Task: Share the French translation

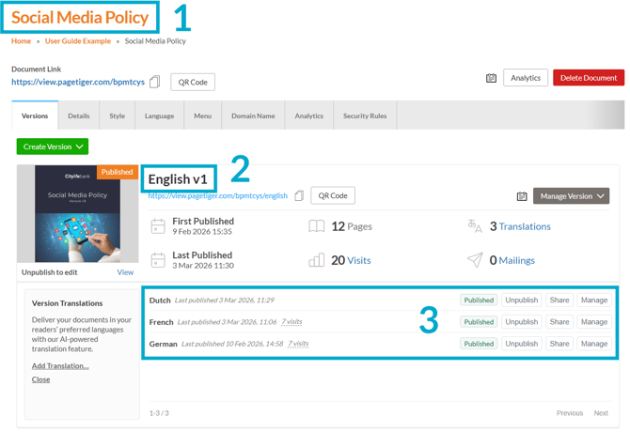Action: pyautogui.click(x=559, y=322)
